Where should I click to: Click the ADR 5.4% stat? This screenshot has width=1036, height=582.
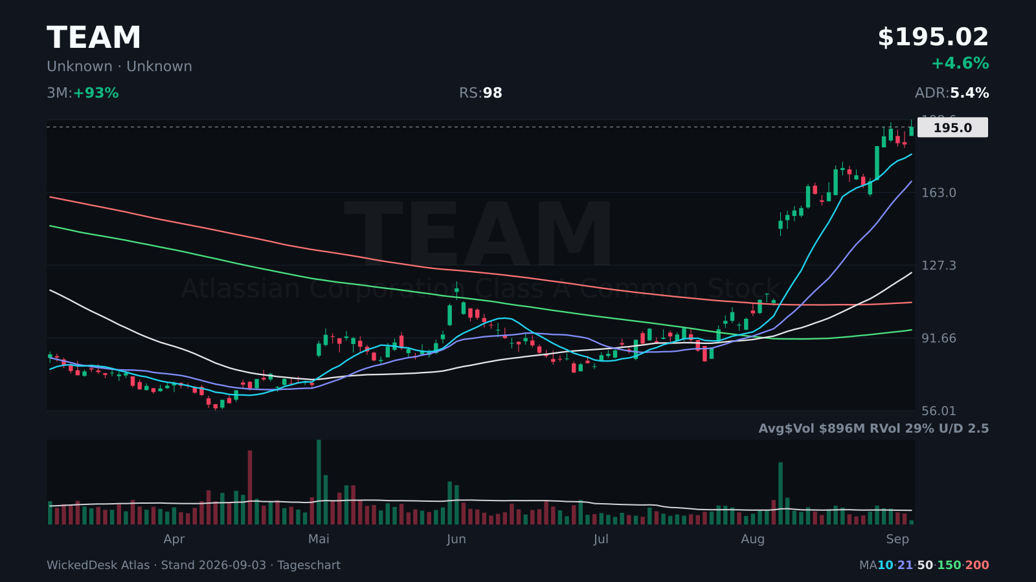coord(952,93)
